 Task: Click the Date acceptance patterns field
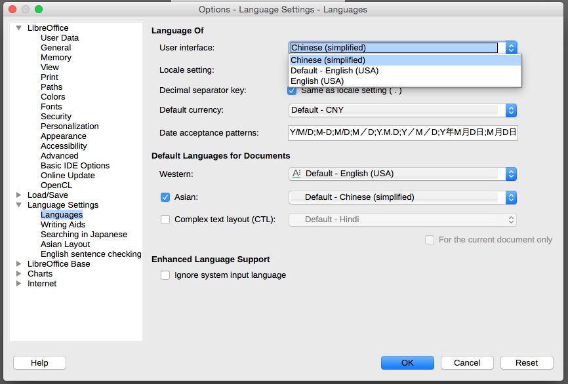[402, 132]
